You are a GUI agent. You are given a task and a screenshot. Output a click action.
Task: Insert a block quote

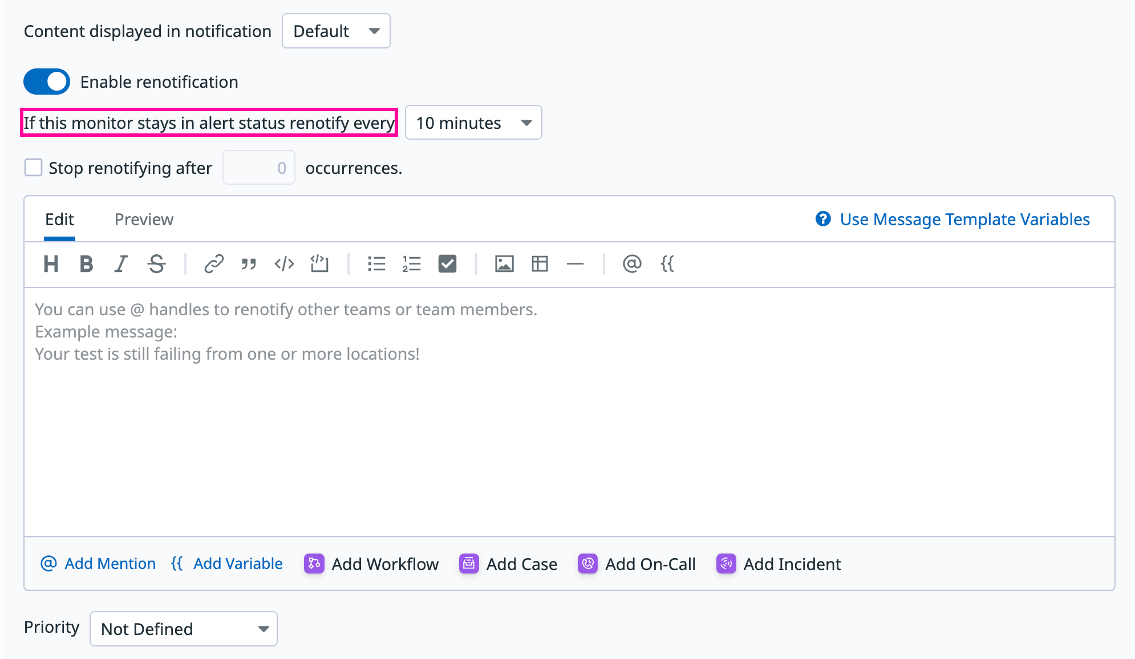click(249, 264)
